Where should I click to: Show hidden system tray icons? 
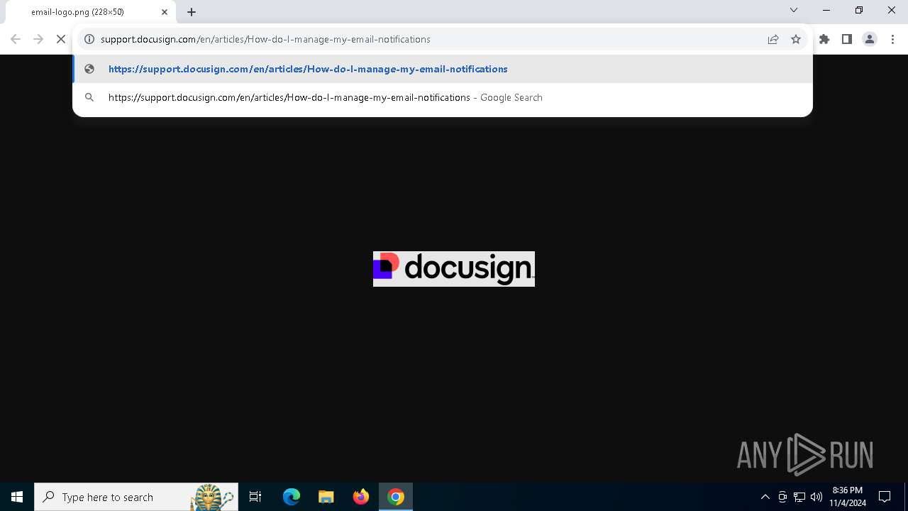765,497
